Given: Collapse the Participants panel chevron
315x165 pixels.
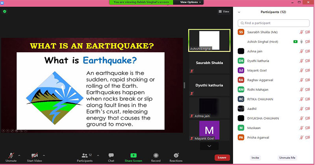Looking at the screenshot, I should click(239, 12).
